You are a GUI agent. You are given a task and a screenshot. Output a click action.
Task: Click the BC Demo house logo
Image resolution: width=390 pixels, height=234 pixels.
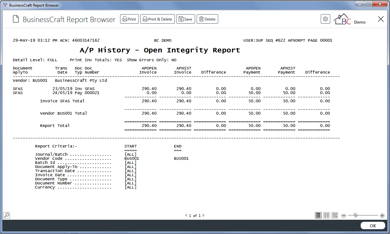pyautogui.click(x=350, y=19)
